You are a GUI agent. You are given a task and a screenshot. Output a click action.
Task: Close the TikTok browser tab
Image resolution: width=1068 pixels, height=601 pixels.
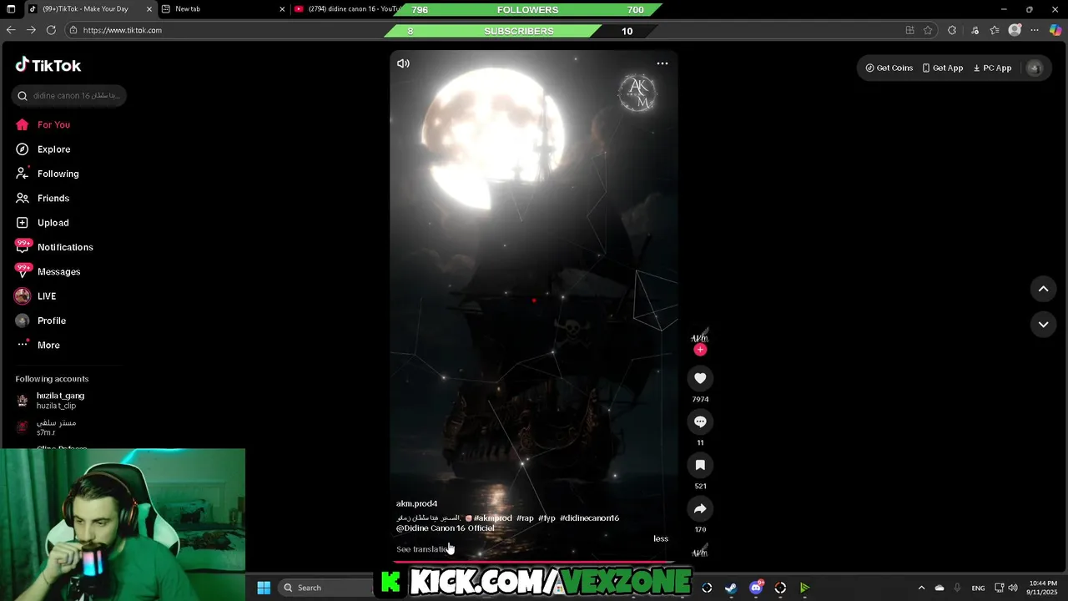point(149,9)
